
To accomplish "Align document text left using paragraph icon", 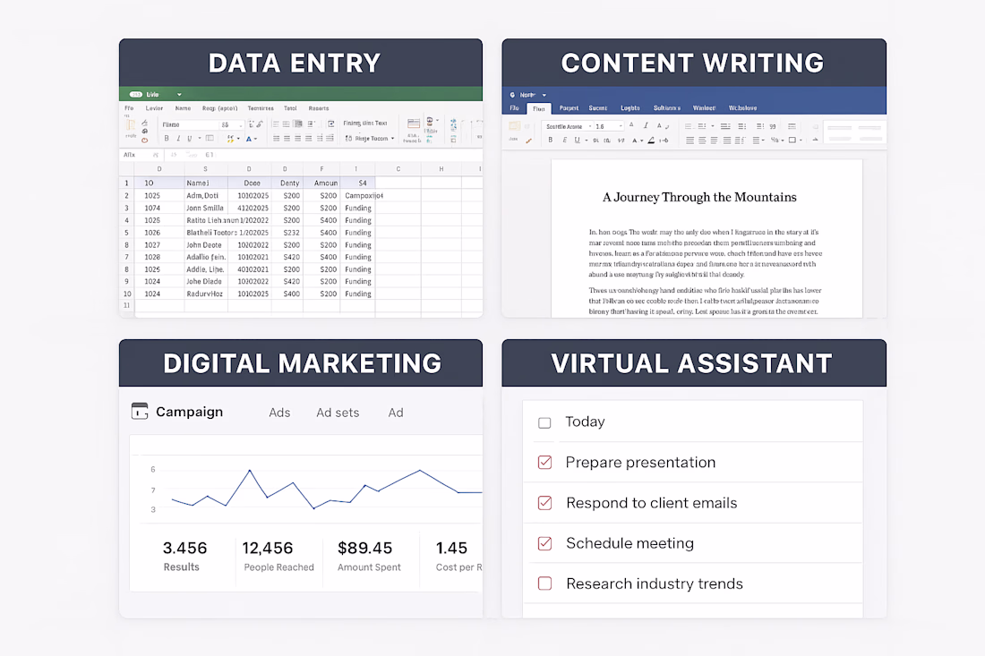I will pos(689,140).
